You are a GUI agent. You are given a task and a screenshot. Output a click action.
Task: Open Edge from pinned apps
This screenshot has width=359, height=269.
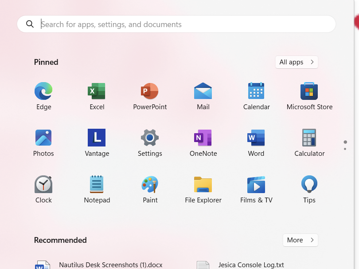(x=43, y=96)
